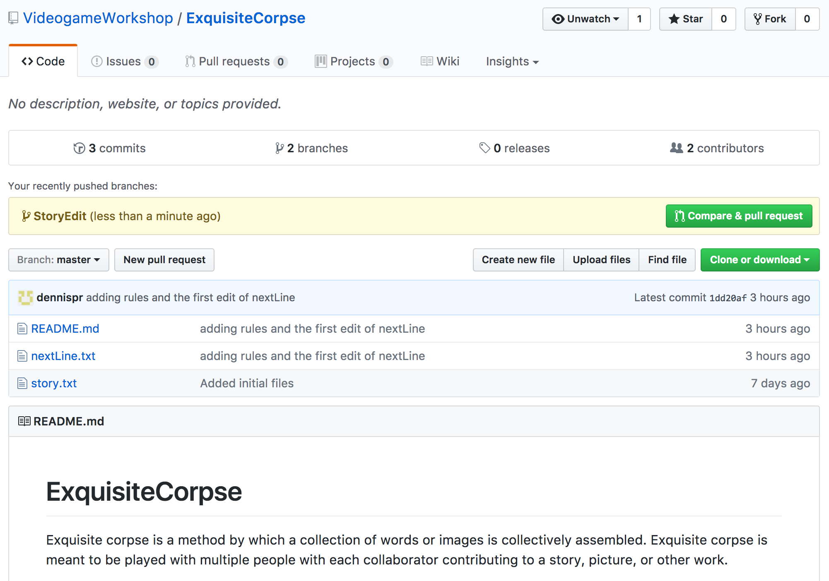Click the watchers count 1
This screenshot has height=581, width=829.
639,19
